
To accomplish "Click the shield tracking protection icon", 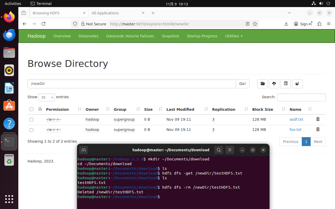I will pyautogui.click(x=75, y=24).
